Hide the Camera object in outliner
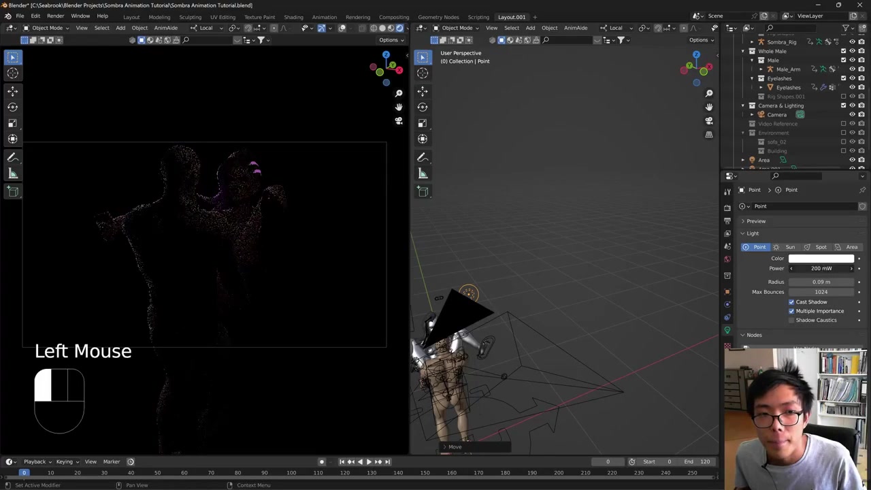Screen dimensions: 871x490 [x=852, y=114]
